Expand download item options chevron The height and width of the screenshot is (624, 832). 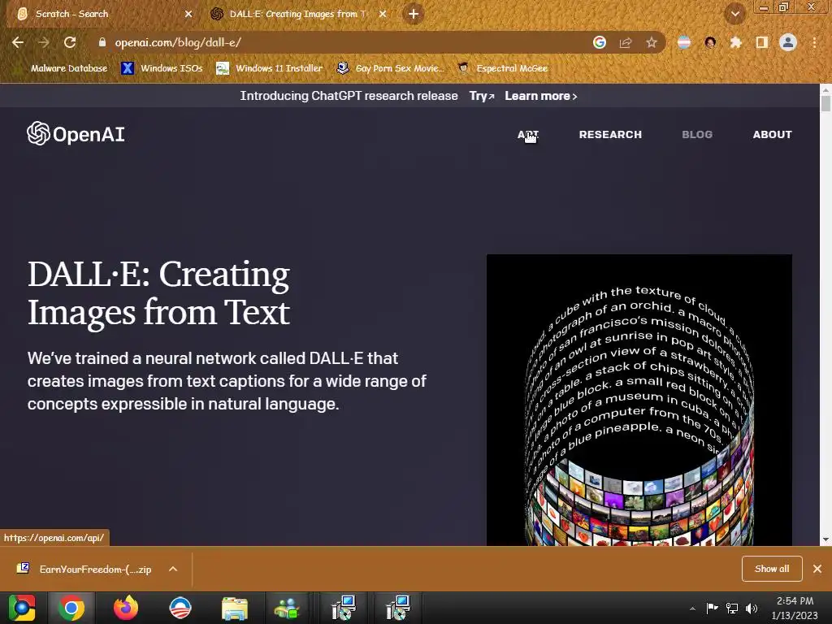pos(173,570)
